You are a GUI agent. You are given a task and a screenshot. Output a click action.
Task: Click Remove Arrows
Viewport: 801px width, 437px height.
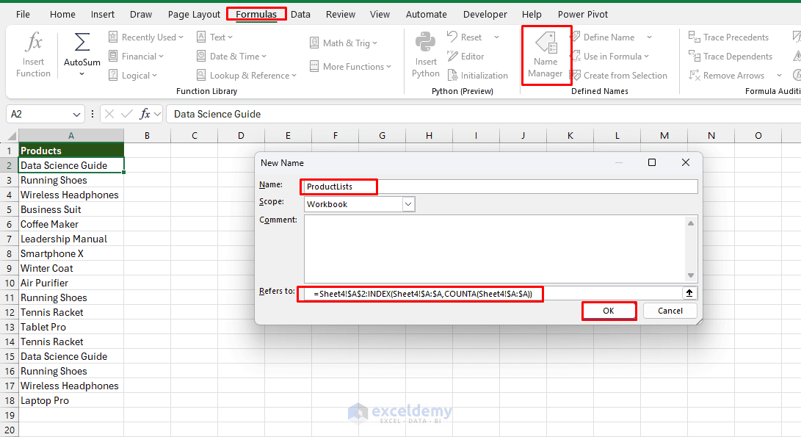click(726, 75)
